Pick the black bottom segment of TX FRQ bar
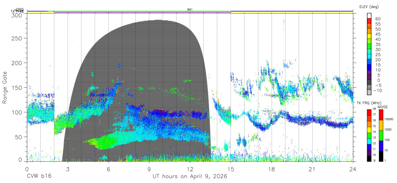397x183 pixels. 370,158
